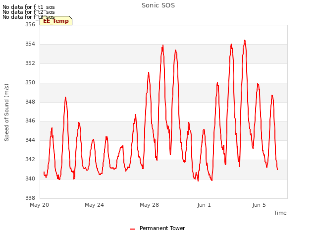The width and height of the screenshot is (317, 238).
Task: Click the May 24 x-axis tick label
Action: tap(94, 205)
